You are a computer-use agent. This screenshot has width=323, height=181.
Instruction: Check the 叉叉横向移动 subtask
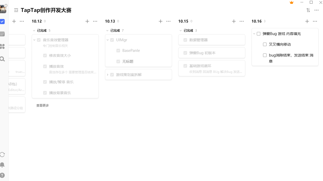click(265, 44)
